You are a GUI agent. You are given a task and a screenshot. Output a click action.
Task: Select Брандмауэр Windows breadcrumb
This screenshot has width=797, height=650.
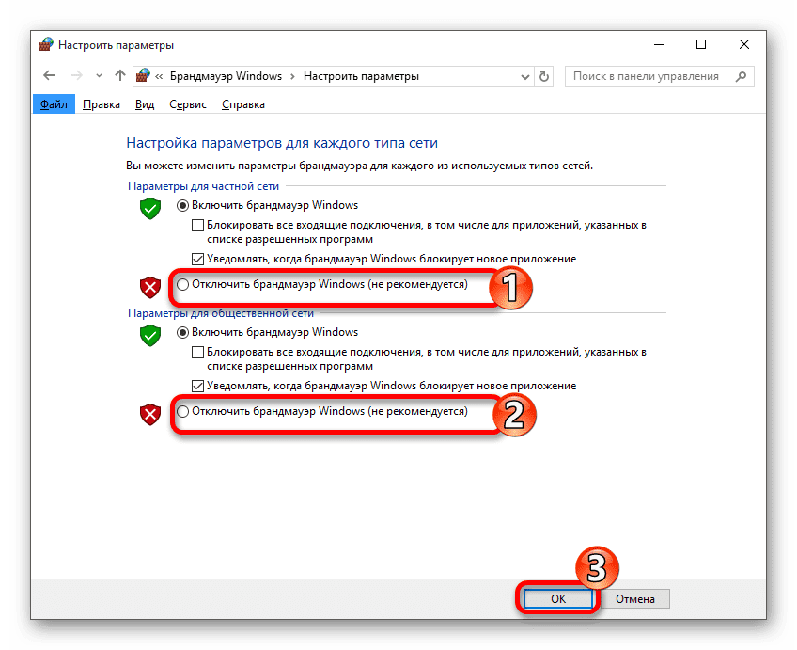226,76
